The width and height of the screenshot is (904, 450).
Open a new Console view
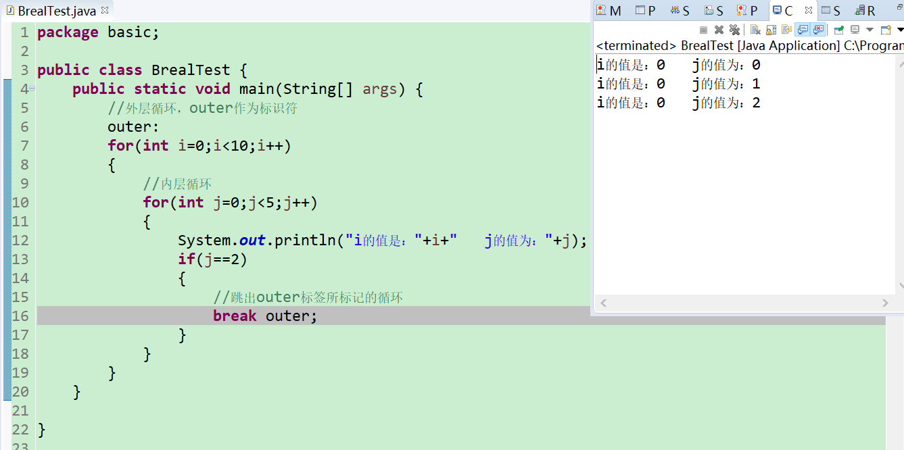886,30
